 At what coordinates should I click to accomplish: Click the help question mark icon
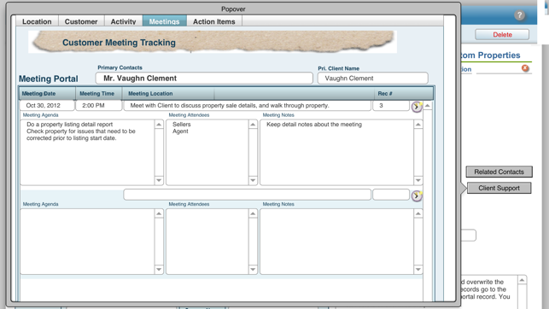pos(520,15)
